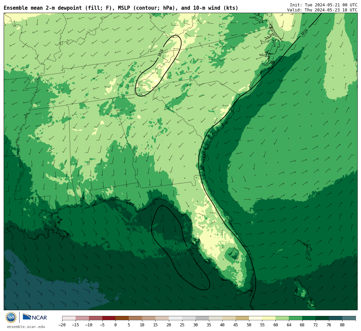The image size is (361, 331).
Task: Click the '50' colorbar tick label
Action: coord(249,325)
